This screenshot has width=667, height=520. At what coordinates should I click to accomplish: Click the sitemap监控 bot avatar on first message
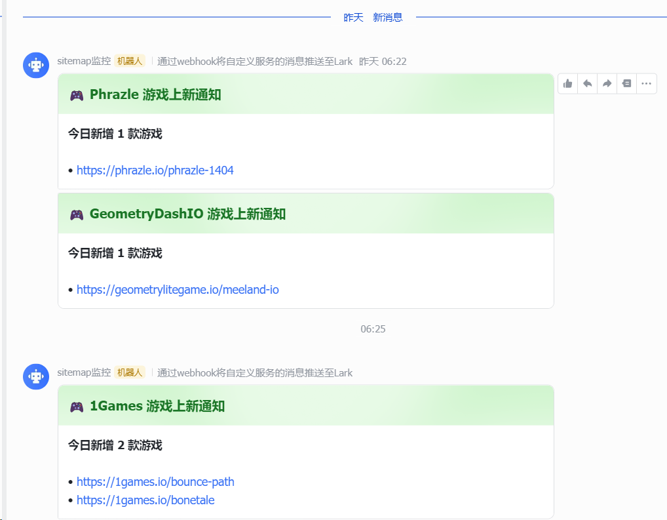click(36, 65)
